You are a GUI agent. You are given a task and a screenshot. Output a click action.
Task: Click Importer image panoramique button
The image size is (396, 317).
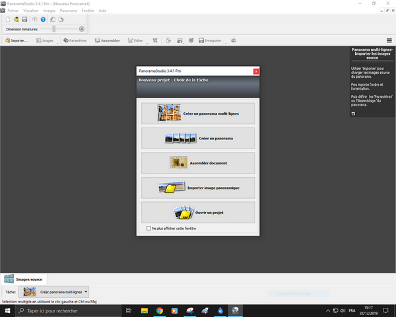pos(198,188)
